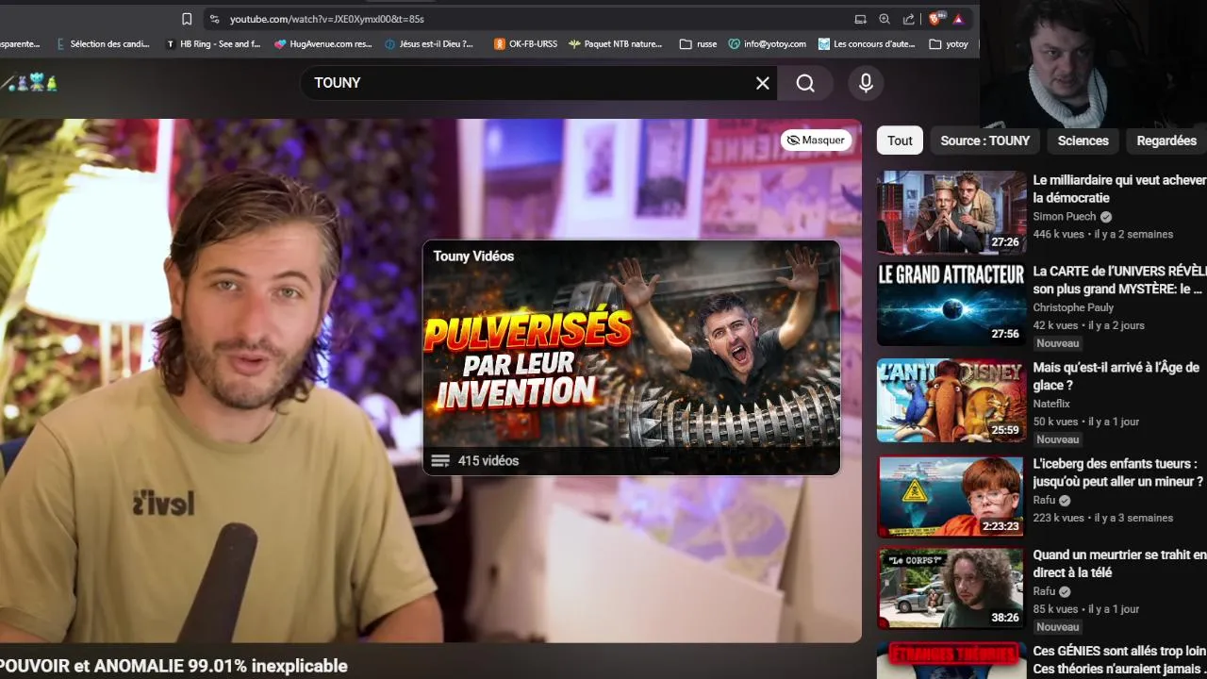The image size is (1207, 679).
Task: Open 'LE GRAND ATTRACTEUR' video thumbnail
Action: point(951,304)
